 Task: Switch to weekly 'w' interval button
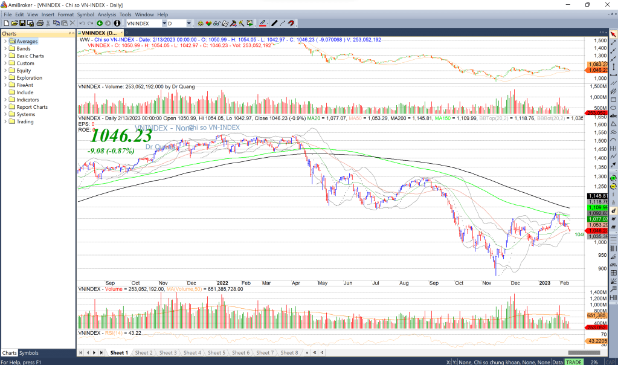point(613,218)
